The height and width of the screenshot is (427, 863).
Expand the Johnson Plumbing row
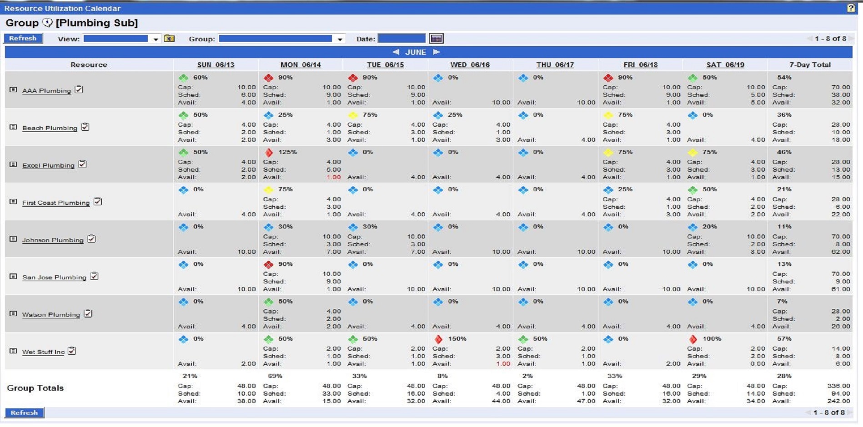click(13, 239)
